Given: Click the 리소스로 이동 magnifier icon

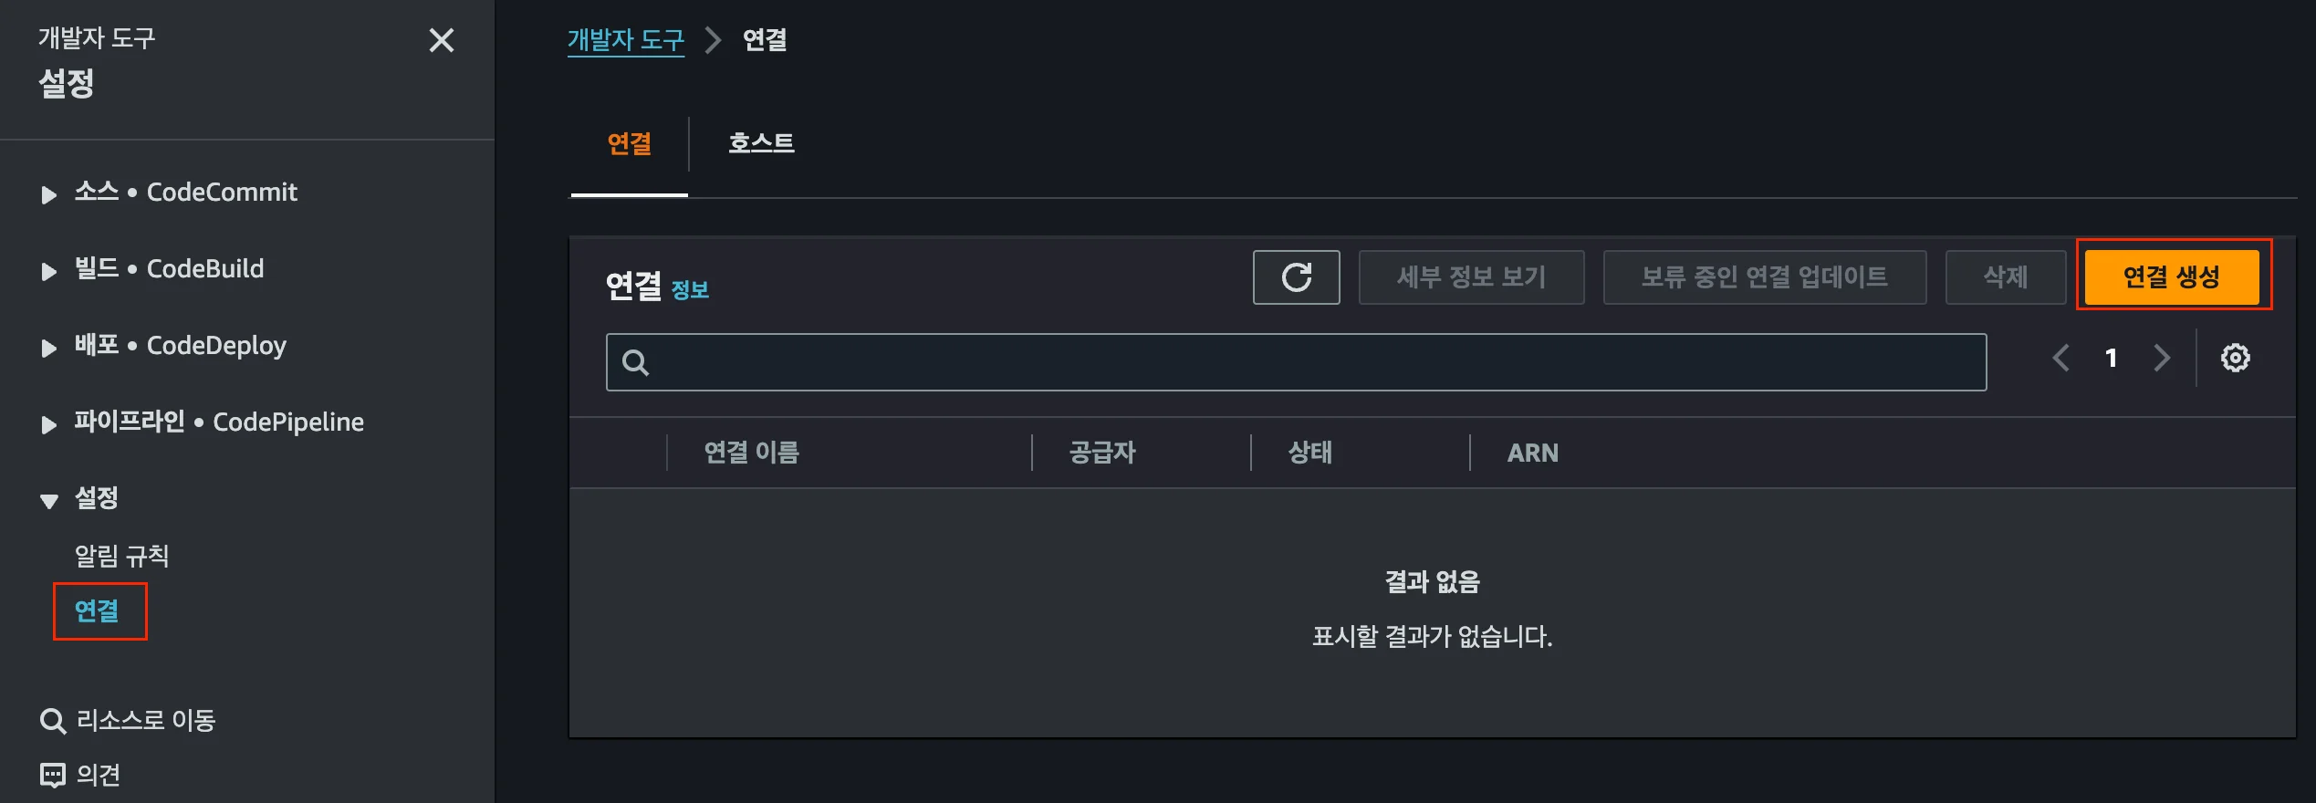Looking at the screenshot, I should point(52,719).
